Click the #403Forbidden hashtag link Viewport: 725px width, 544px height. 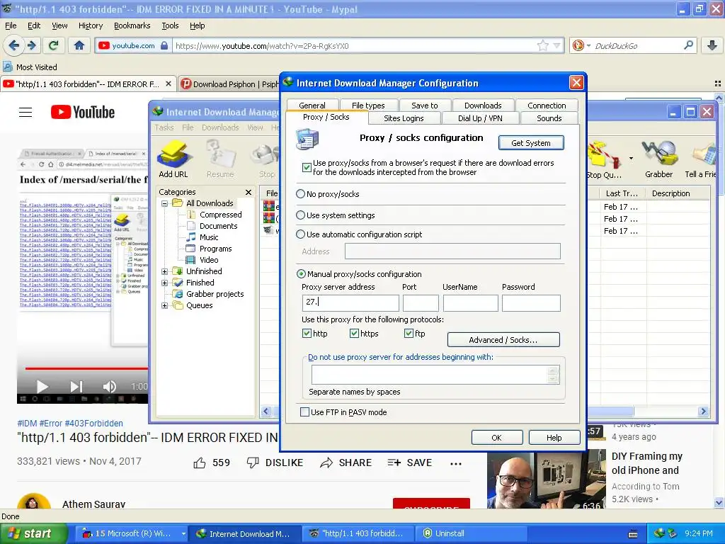point(94,424)
